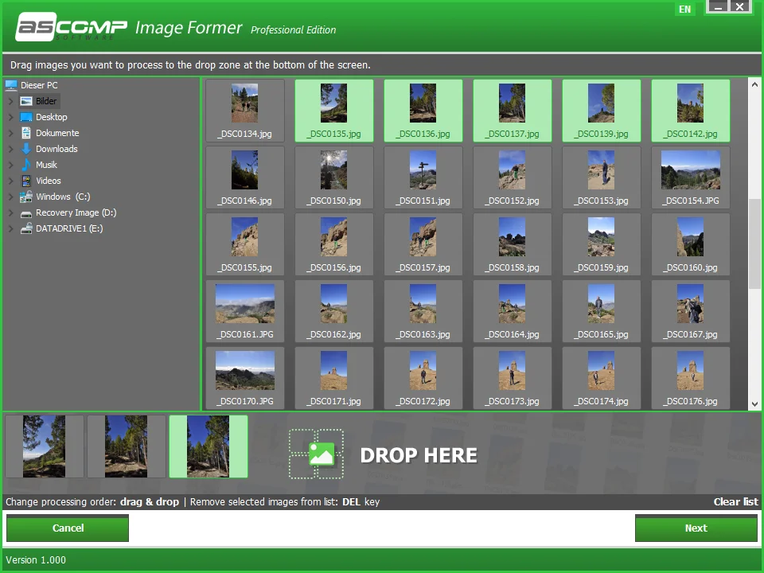Select the third image in the drop zone
The image size is (764, 573).
208,446
